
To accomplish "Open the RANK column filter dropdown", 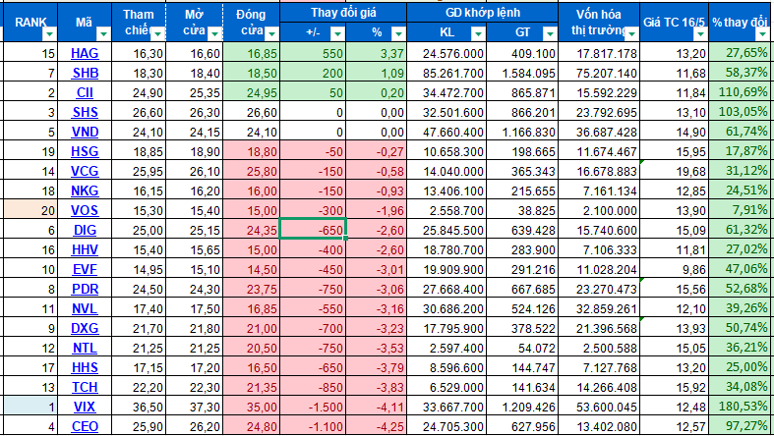I will pos(49,34).
